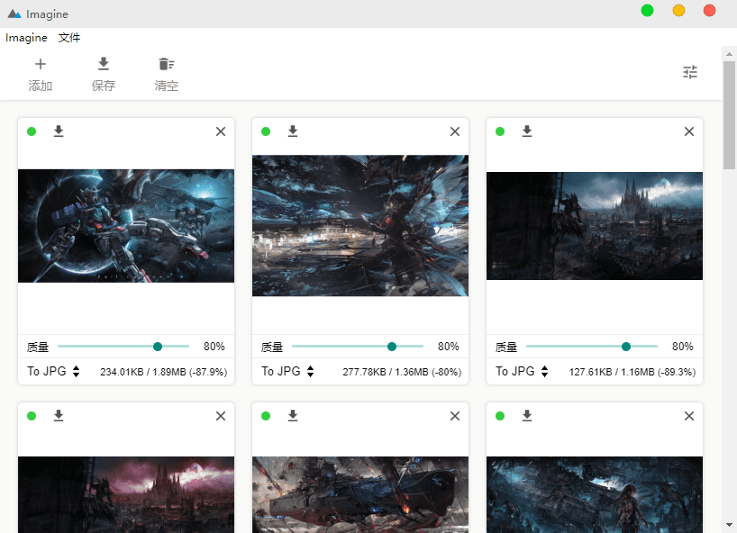This screenshot has height=533, width=737.
Task: Close the third dark castle image card
Action: click(689, 131)
